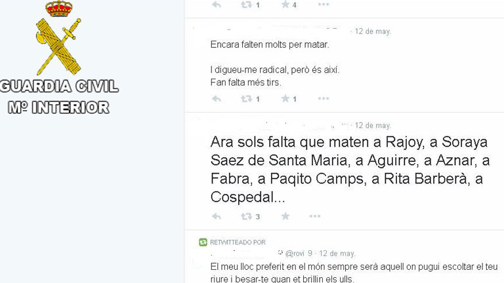Screen dimensions: 504x283
Task: Retweet the topmost partially visible tweet
Action: [247, 5]
